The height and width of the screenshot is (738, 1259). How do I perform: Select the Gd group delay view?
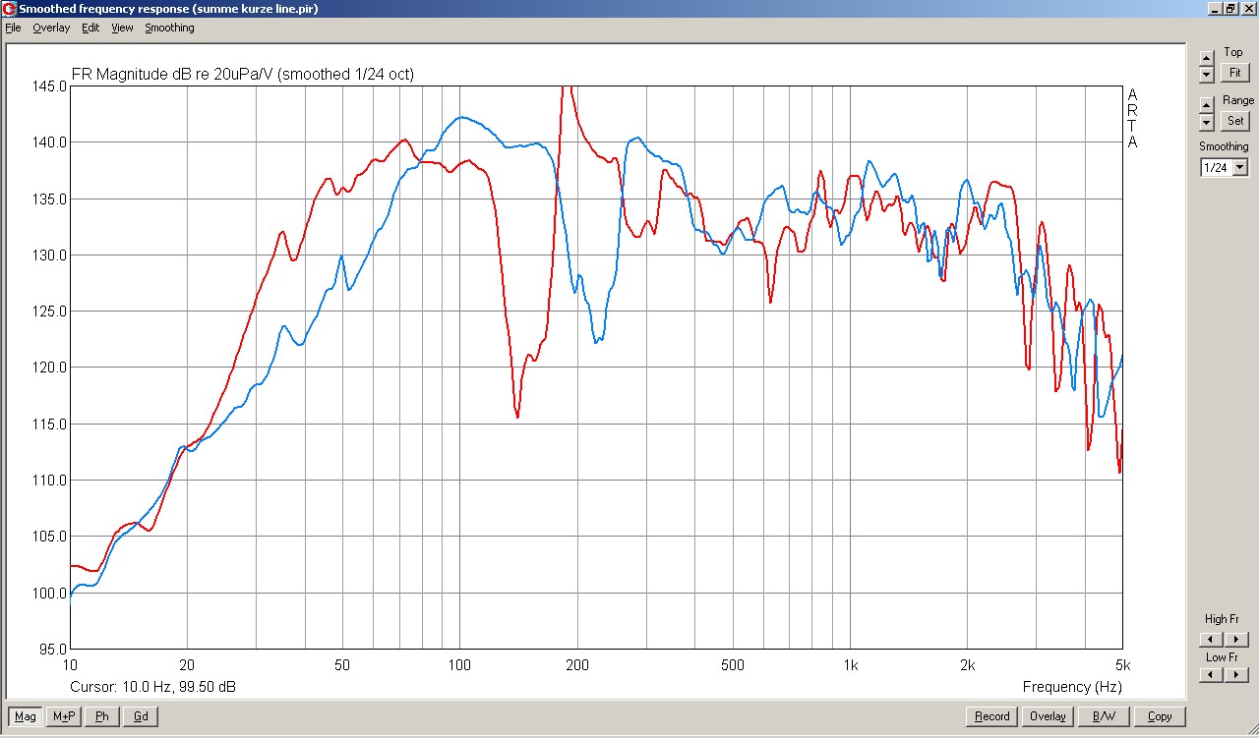(x=141, y=716)
